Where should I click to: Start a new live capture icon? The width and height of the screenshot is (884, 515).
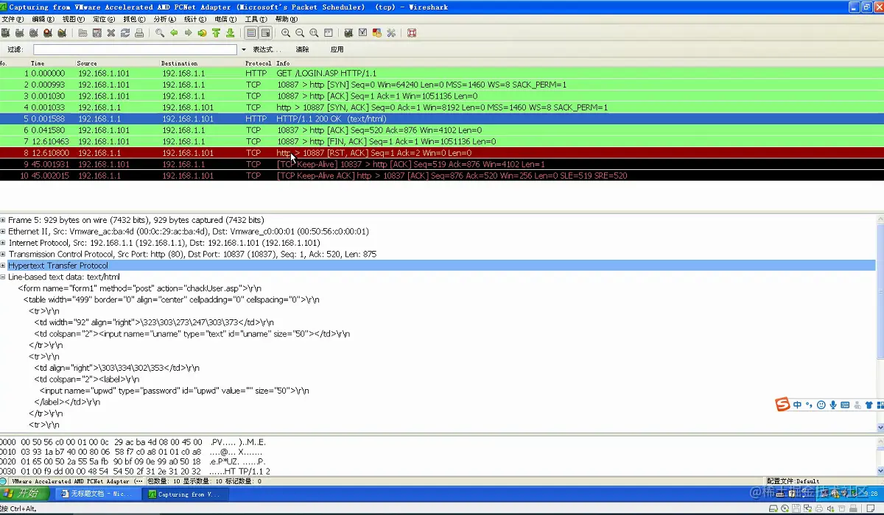click(34, 33)
